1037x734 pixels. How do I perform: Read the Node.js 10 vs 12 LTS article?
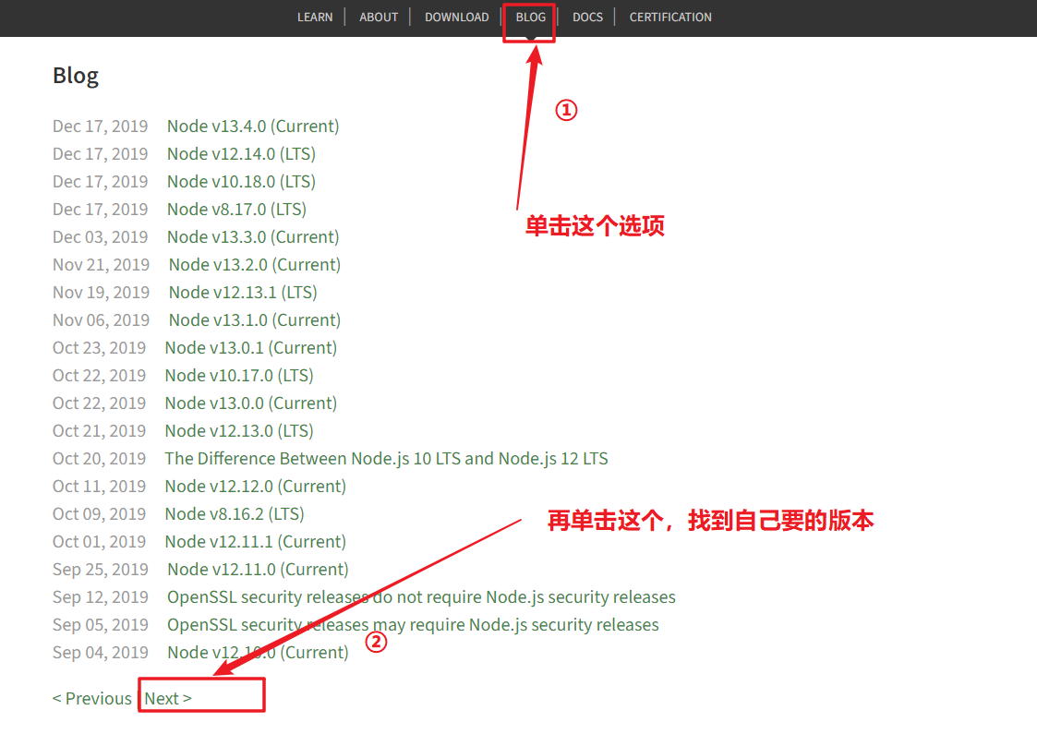click(x=386, y=459)
